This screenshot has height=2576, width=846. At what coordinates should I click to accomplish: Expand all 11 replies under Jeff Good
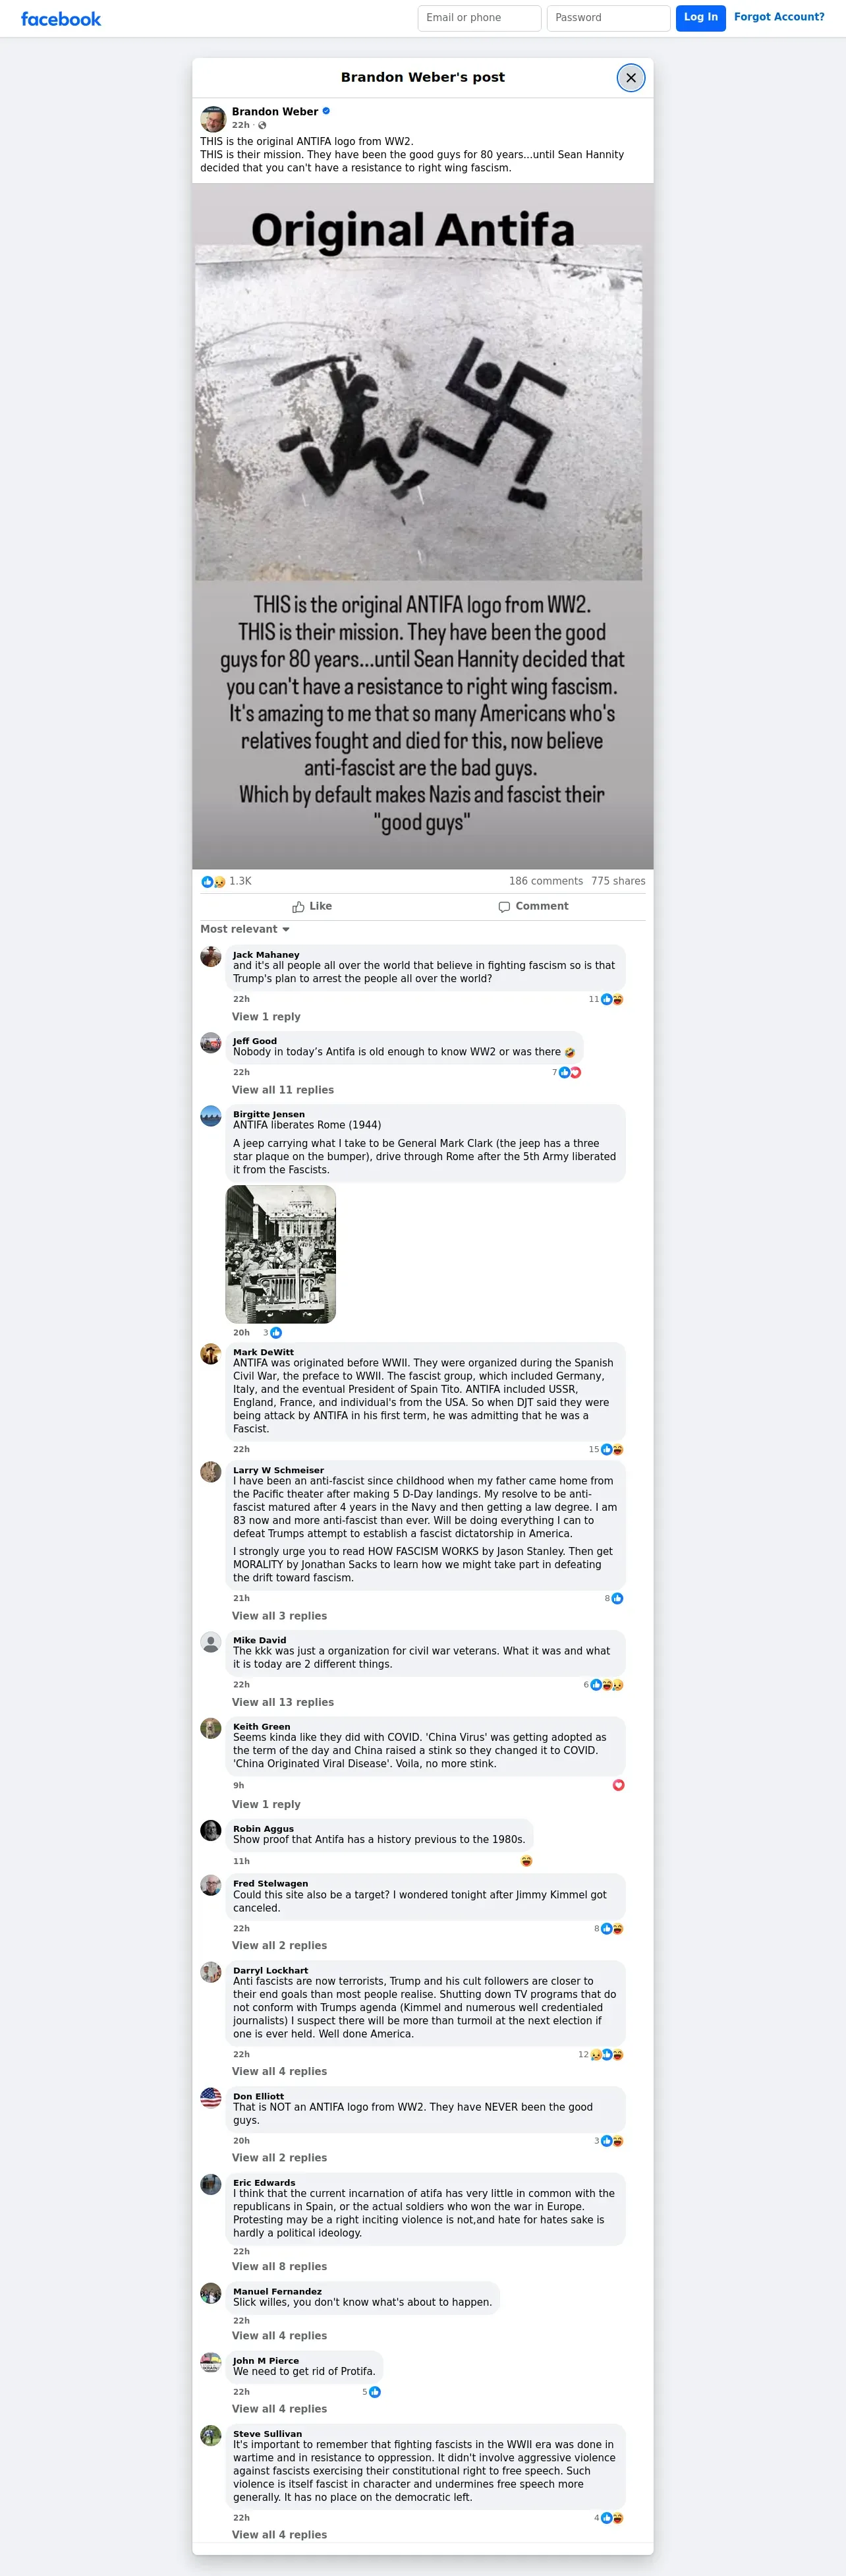point(283,1090)
